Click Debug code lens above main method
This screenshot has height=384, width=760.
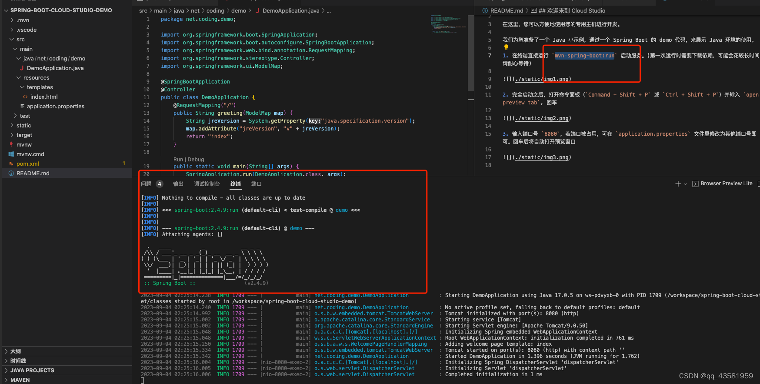pos(196,160)
